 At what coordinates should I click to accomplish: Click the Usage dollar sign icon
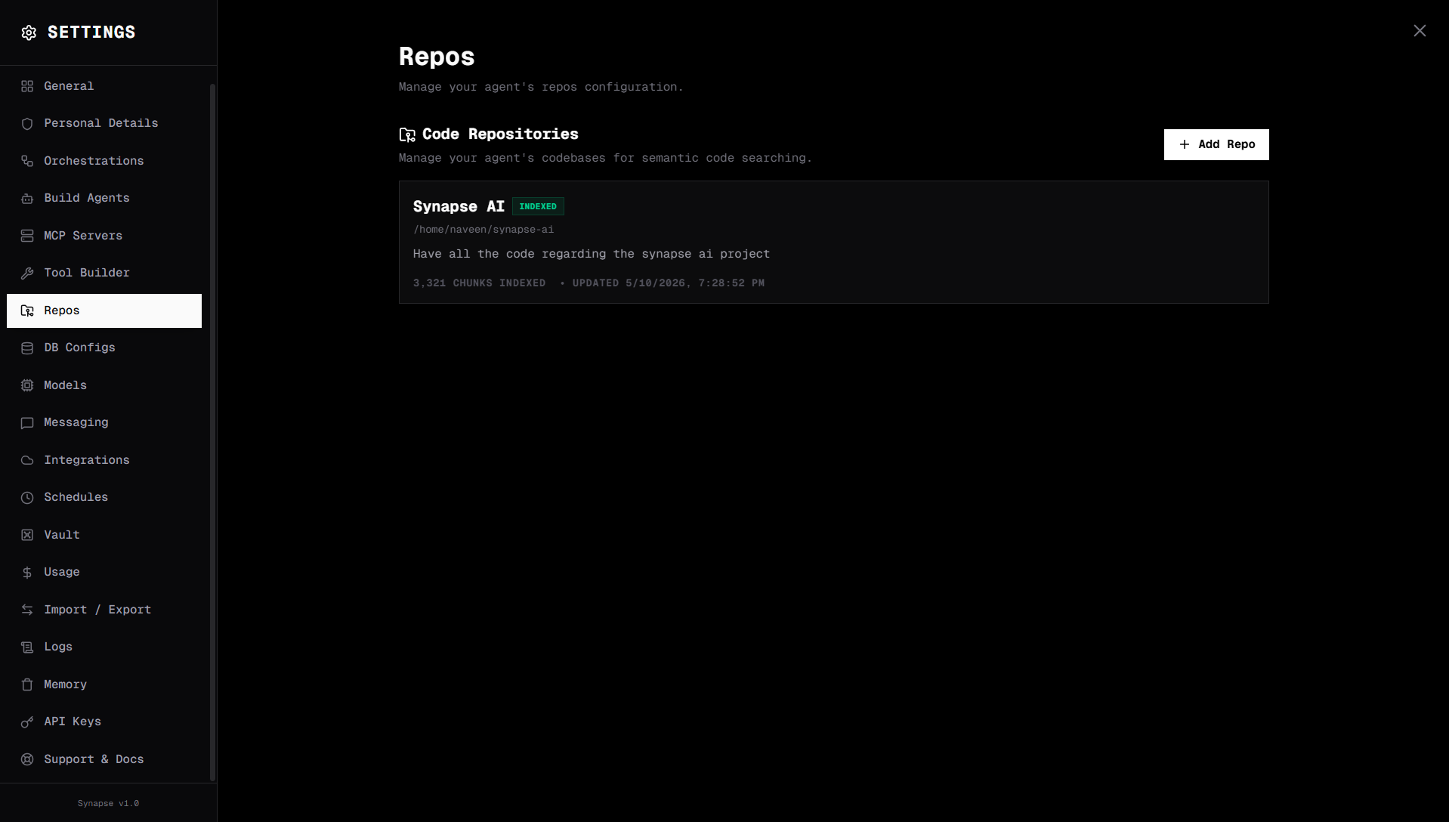pyautogui.click(x=27, y=573)
